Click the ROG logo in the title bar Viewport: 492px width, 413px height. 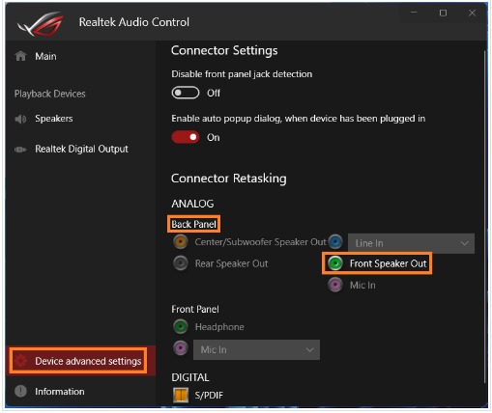click(41, 23)
